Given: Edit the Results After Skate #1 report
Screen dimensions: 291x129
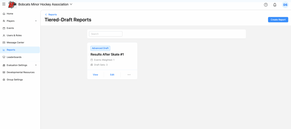Looking at the screenshot, I should point(112,75).
